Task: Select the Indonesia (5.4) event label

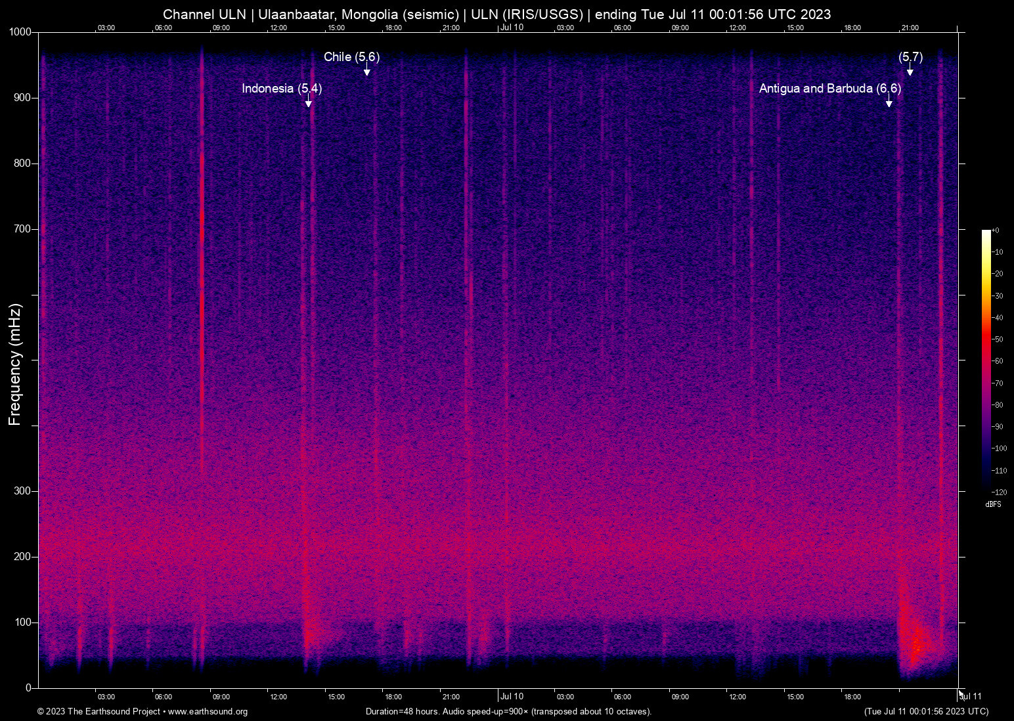Action: (282, 89)
